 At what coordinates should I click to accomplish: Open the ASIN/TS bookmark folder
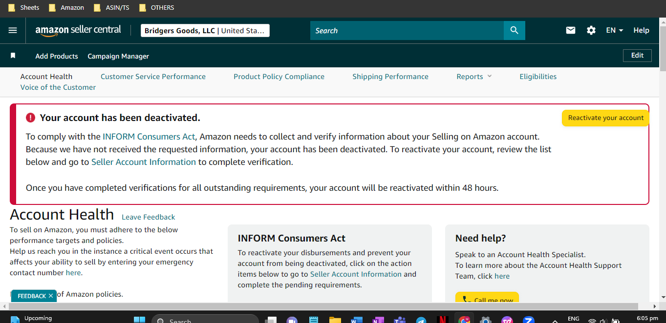pos(112,8)
